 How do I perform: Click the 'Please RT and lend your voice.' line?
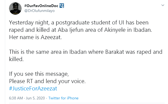tap(47, 81)
